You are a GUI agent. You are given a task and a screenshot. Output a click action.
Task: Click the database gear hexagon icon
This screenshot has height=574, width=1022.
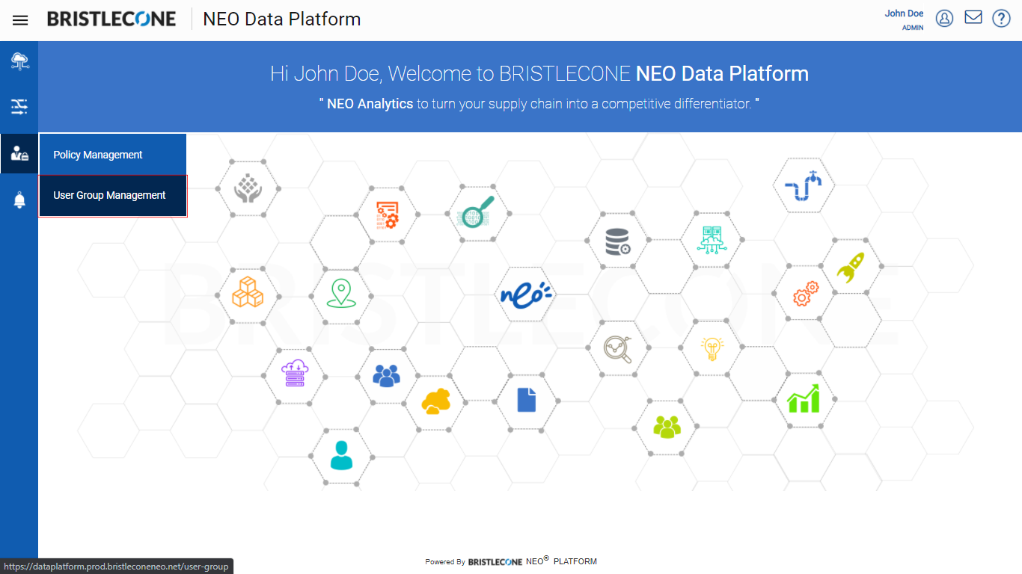[x=617, y=241]
